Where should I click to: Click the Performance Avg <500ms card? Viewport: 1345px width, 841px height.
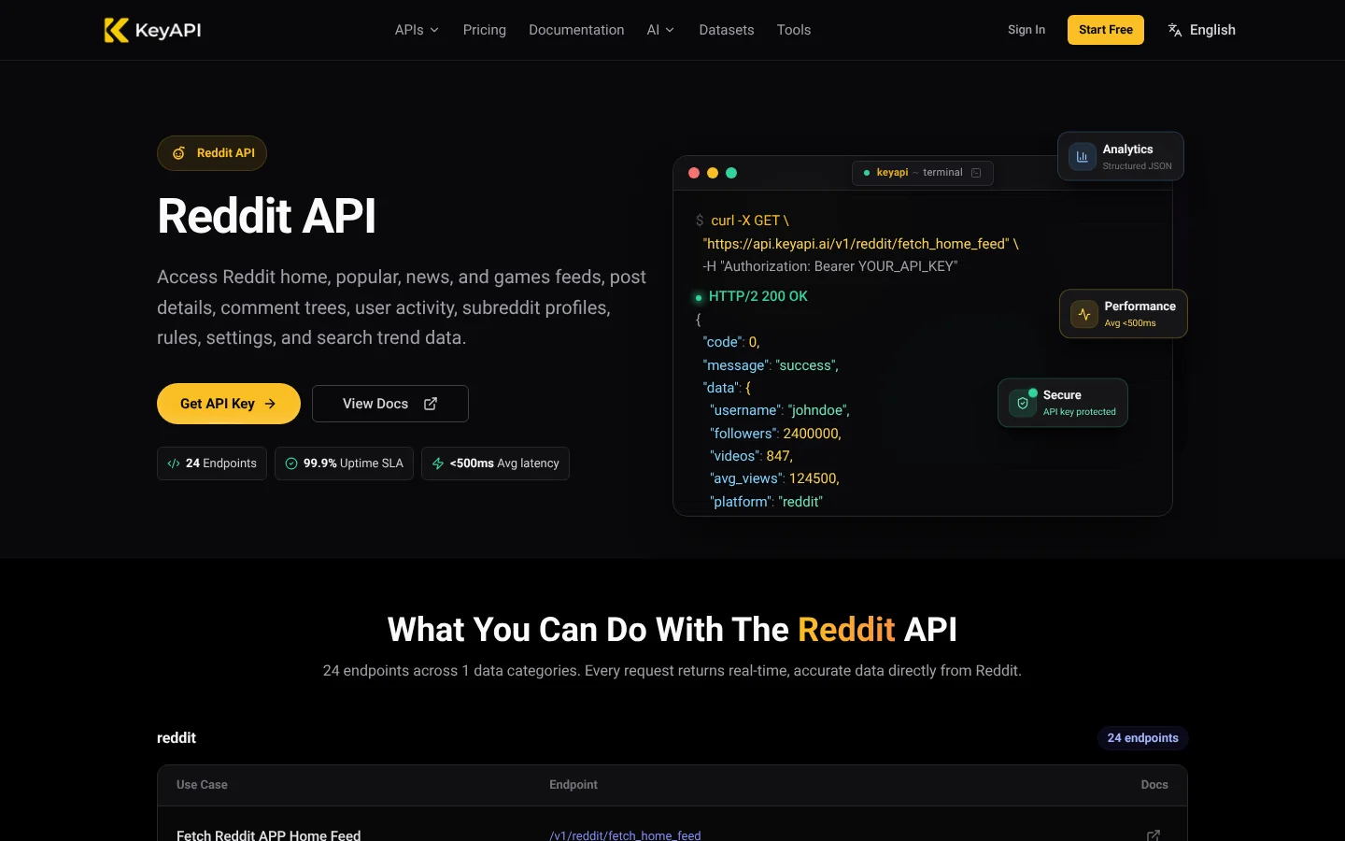pos(1124,314)
